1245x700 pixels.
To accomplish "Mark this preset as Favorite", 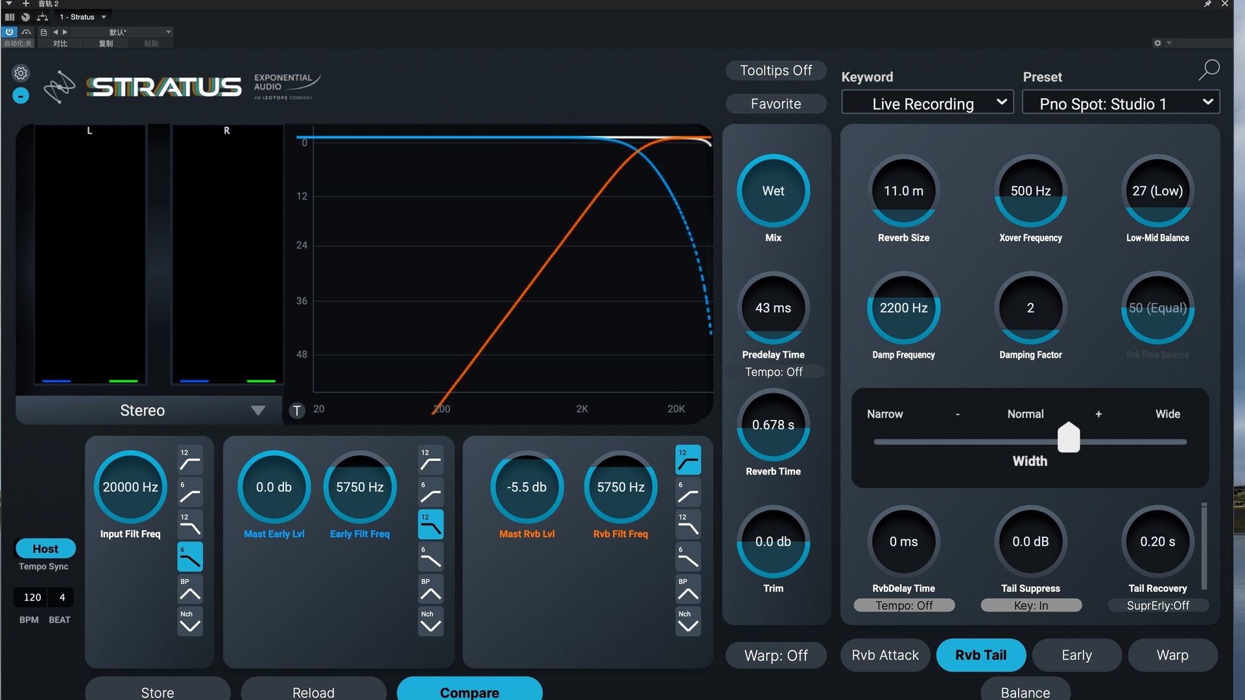I will tap(776, 103).
